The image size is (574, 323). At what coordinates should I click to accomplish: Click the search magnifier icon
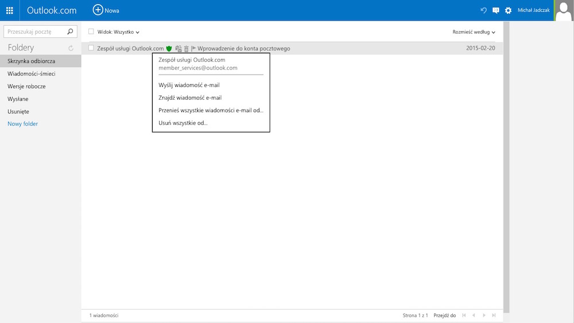click(70, 32)
